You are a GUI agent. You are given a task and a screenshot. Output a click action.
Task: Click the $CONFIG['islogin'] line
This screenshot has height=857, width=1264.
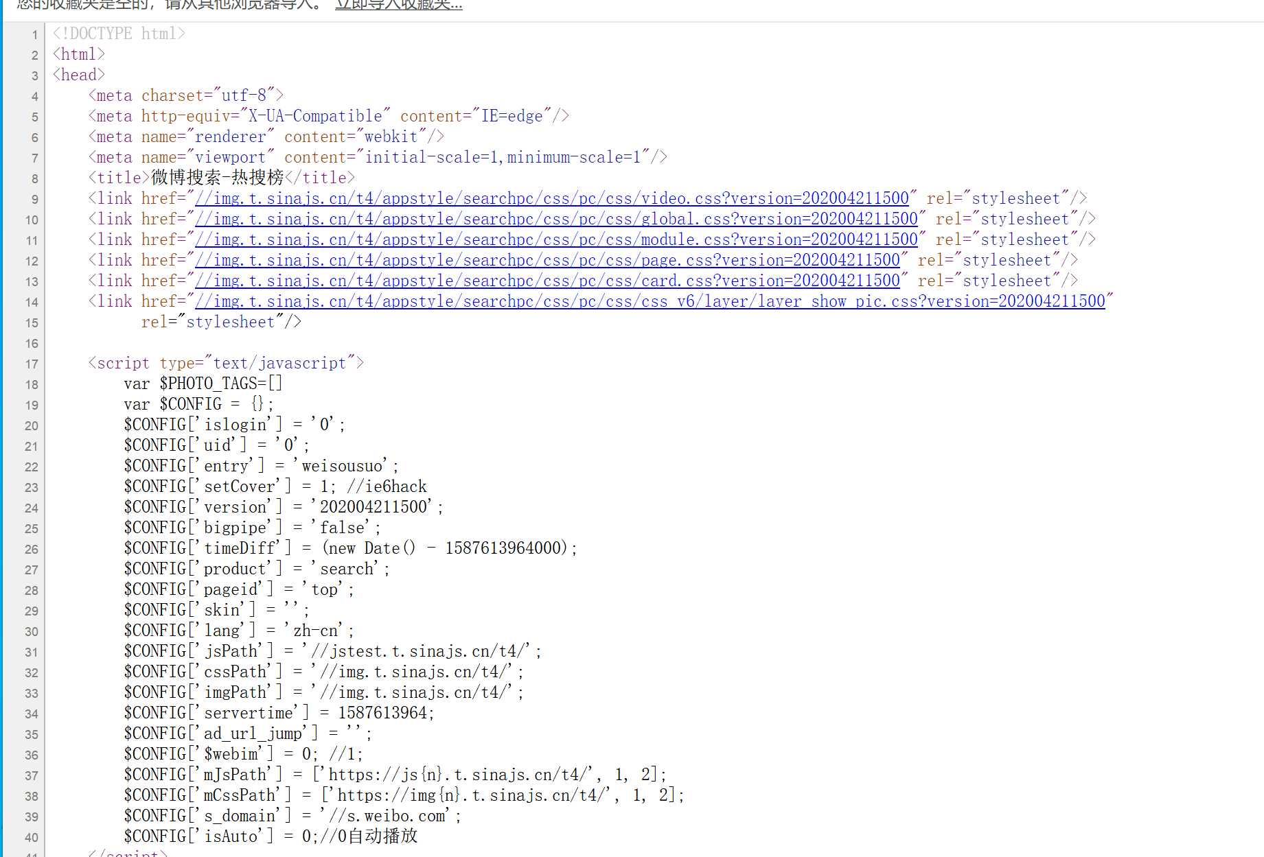point(235,425)
